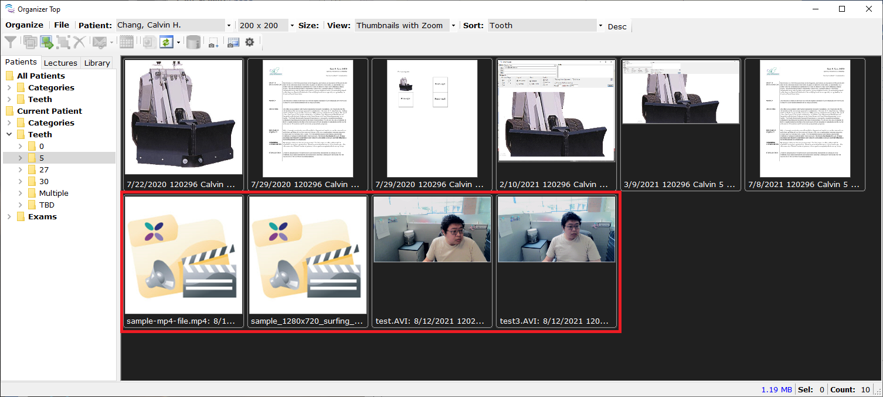Click the export image icon with green arrow
Screen dimensions: 883x397
click(46, 42)
